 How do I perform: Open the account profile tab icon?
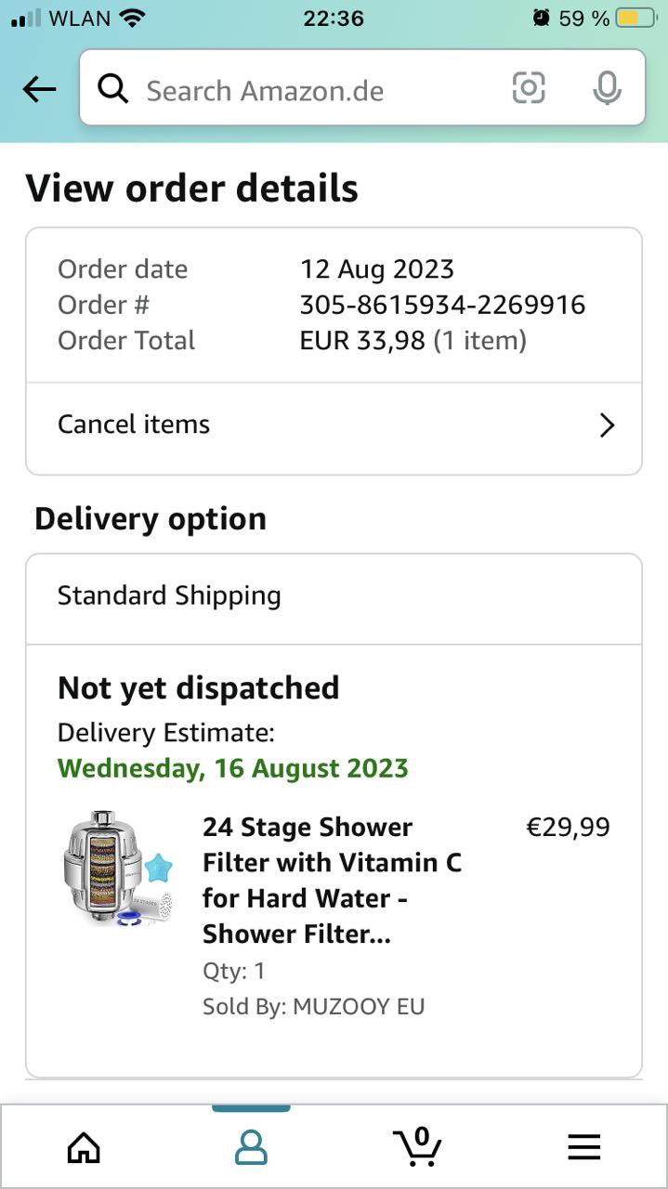(251, 1148)
